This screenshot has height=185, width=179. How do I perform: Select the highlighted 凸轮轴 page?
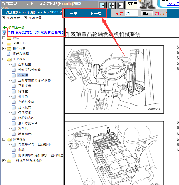coord(23,75)
